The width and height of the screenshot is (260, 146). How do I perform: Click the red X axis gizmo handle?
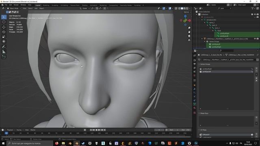pos(190,21)
